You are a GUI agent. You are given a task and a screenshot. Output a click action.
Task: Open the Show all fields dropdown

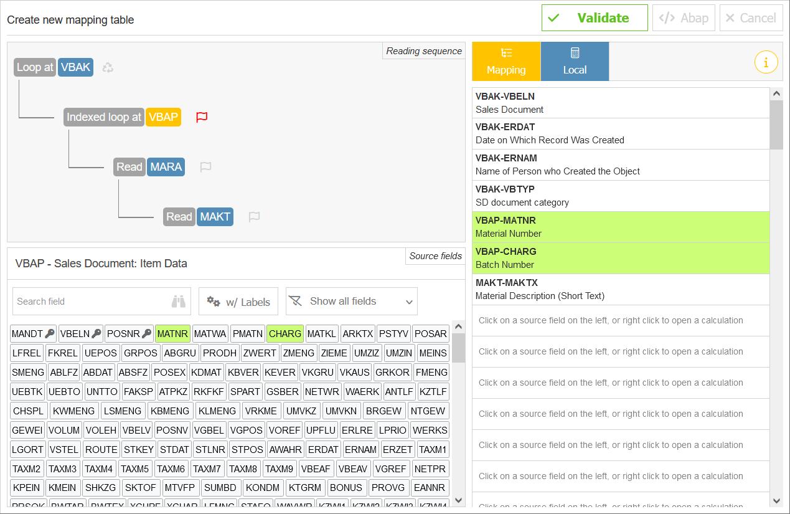point(351,301)
